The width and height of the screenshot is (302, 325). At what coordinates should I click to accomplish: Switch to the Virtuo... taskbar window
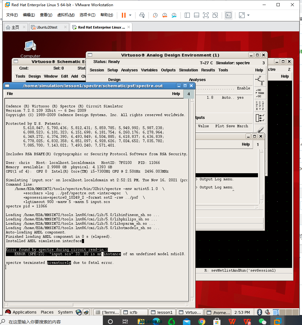click(x=190, y=312)
